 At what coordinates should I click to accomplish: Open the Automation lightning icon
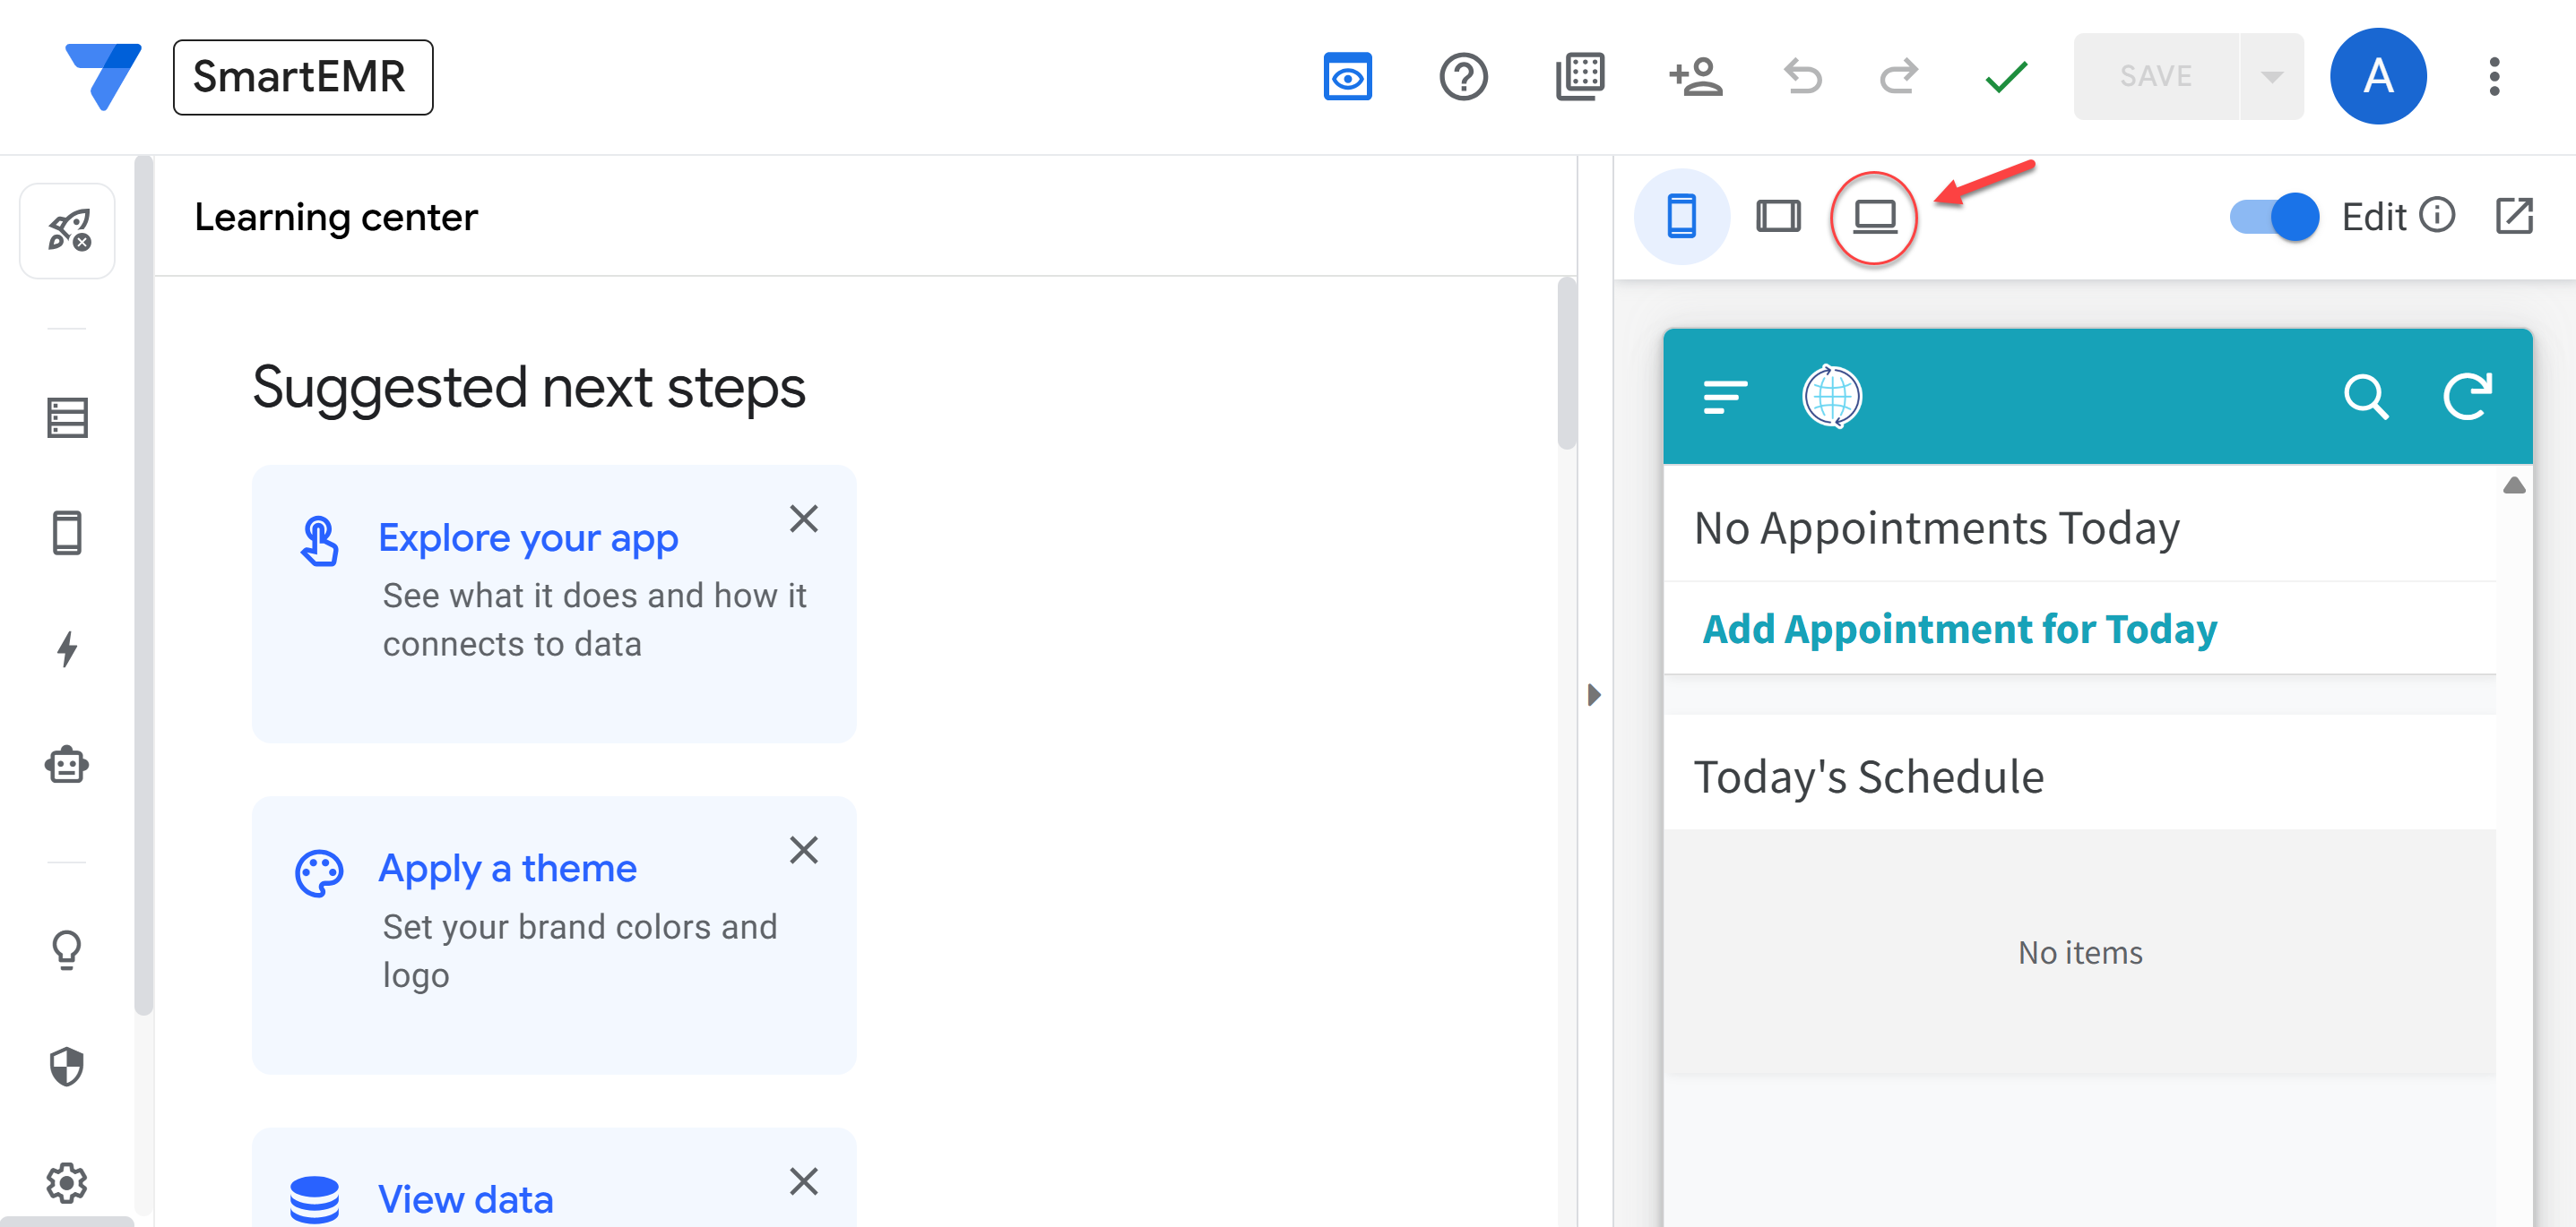click(67, 649)
